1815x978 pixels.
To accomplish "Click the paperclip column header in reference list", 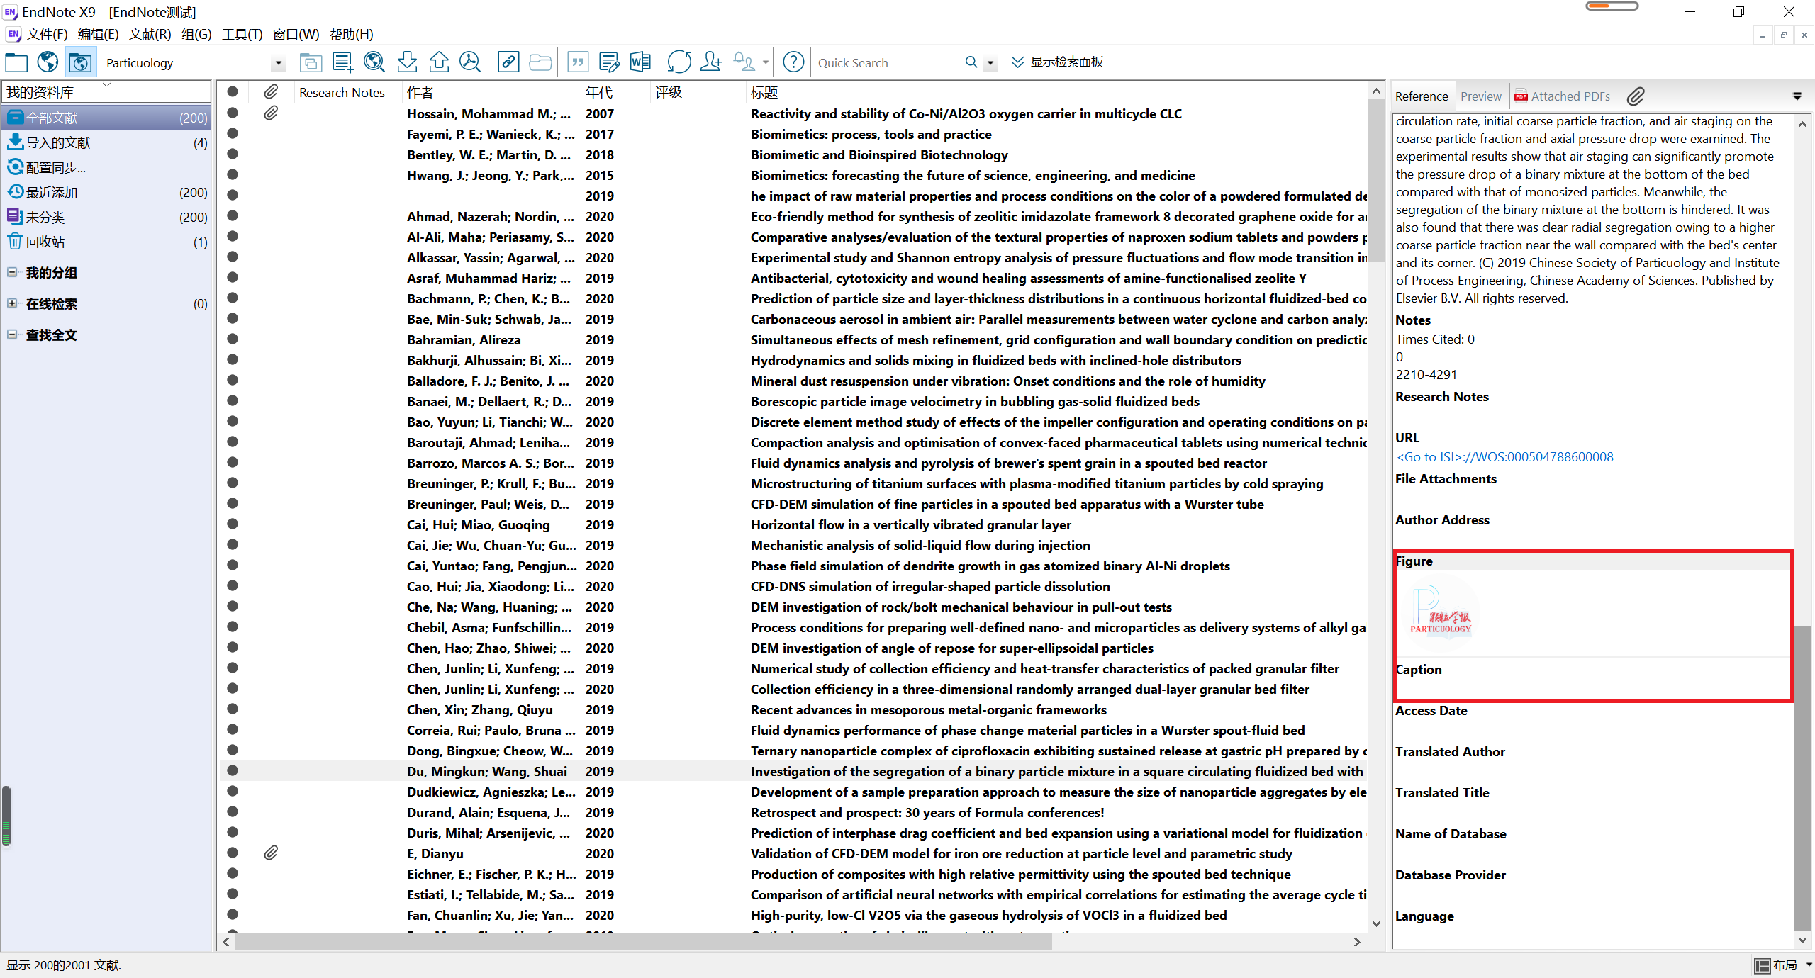I will (x=271, y=92).
